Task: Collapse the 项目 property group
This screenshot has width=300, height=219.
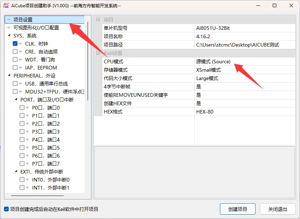Action: tap(98, 20)
